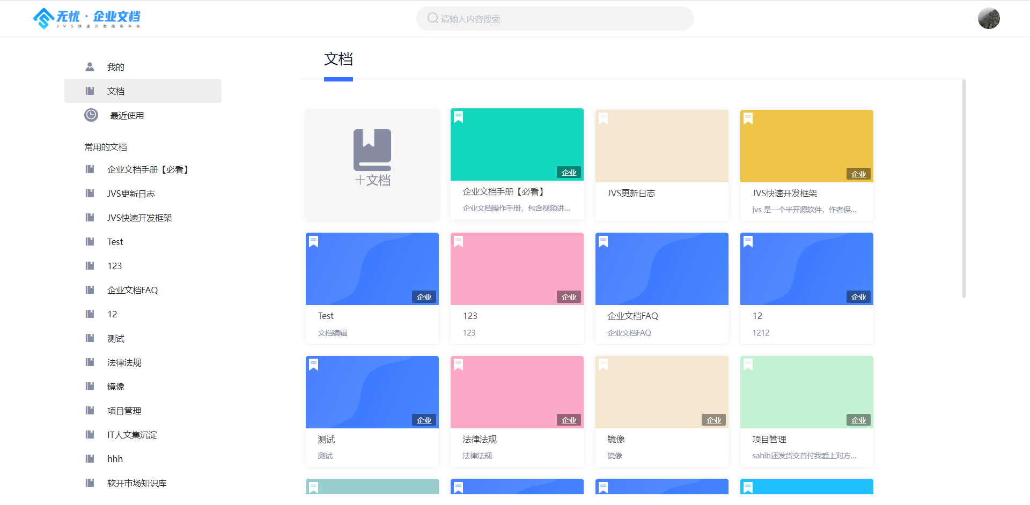Click bookmark icon on 项目管理 card
The image size is (1030, 505).
[x=748, y=365]
